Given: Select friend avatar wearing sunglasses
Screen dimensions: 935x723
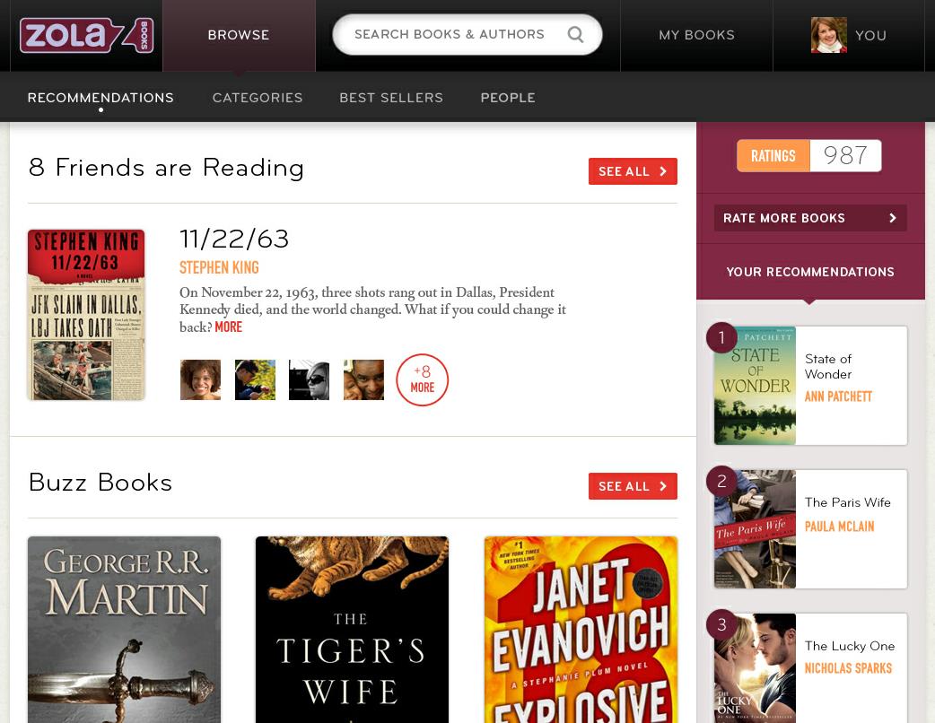Looking at the screenshot, I should (309, 379).
